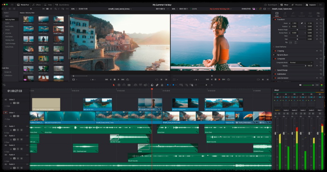Open the timeline view options icon
The height and width of the screenshot is (172, 327).
[x=4, y=85]
